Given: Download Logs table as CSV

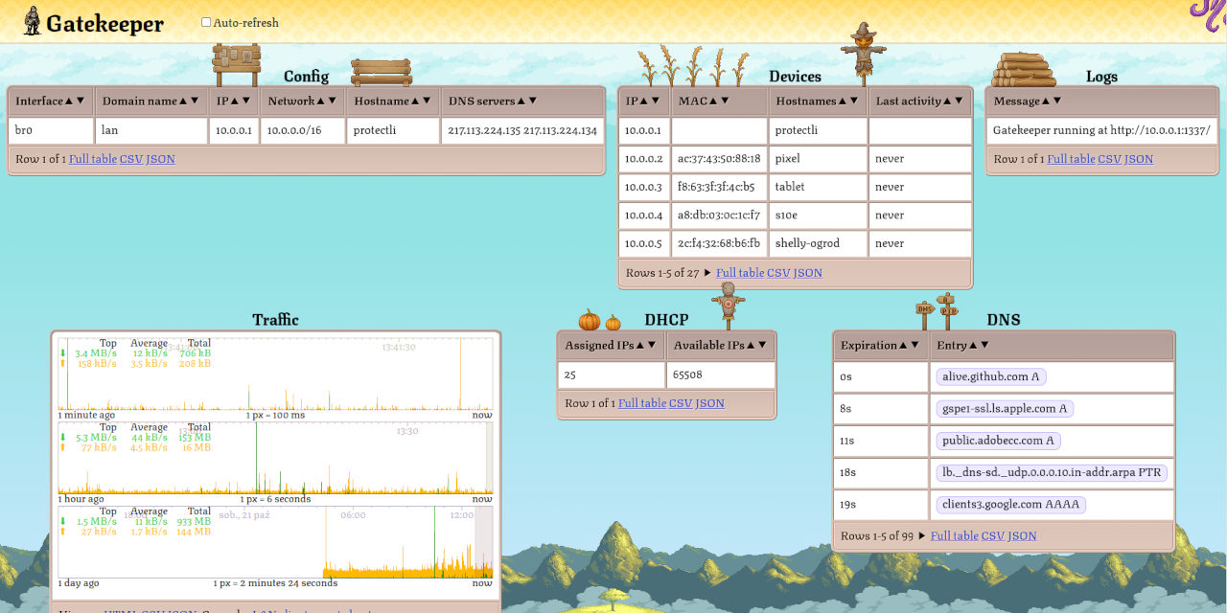Looking at the screenshot, I should coord(1109,159).
